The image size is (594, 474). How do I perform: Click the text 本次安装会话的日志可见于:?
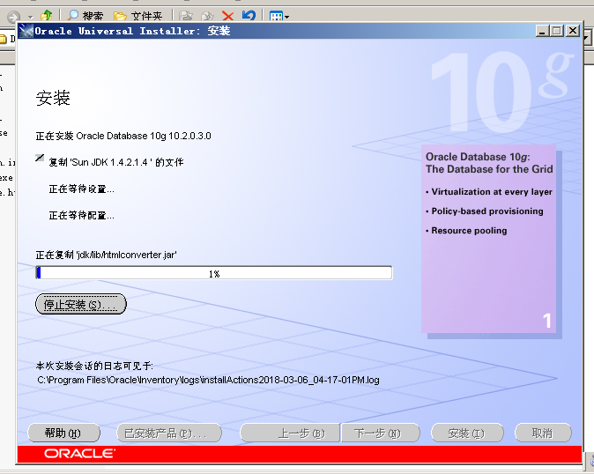pyautogui.click(x=94, y=366)
